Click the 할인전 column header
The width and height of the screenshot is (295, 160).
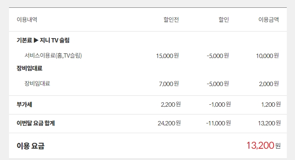[x=171, y=20]
